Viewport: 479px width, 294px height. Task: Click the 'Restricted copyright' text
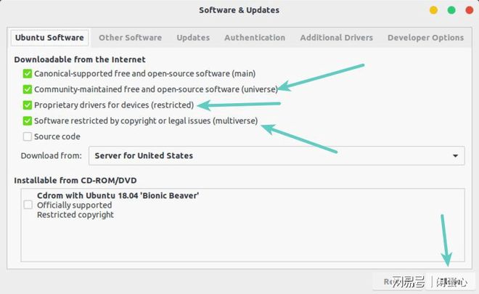[75, 215]
